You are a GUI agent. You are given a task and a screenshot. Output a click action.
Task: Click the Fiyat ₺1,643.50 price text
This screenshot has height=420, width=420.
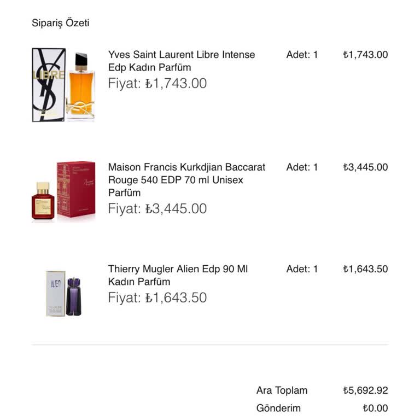click(157, 297)
